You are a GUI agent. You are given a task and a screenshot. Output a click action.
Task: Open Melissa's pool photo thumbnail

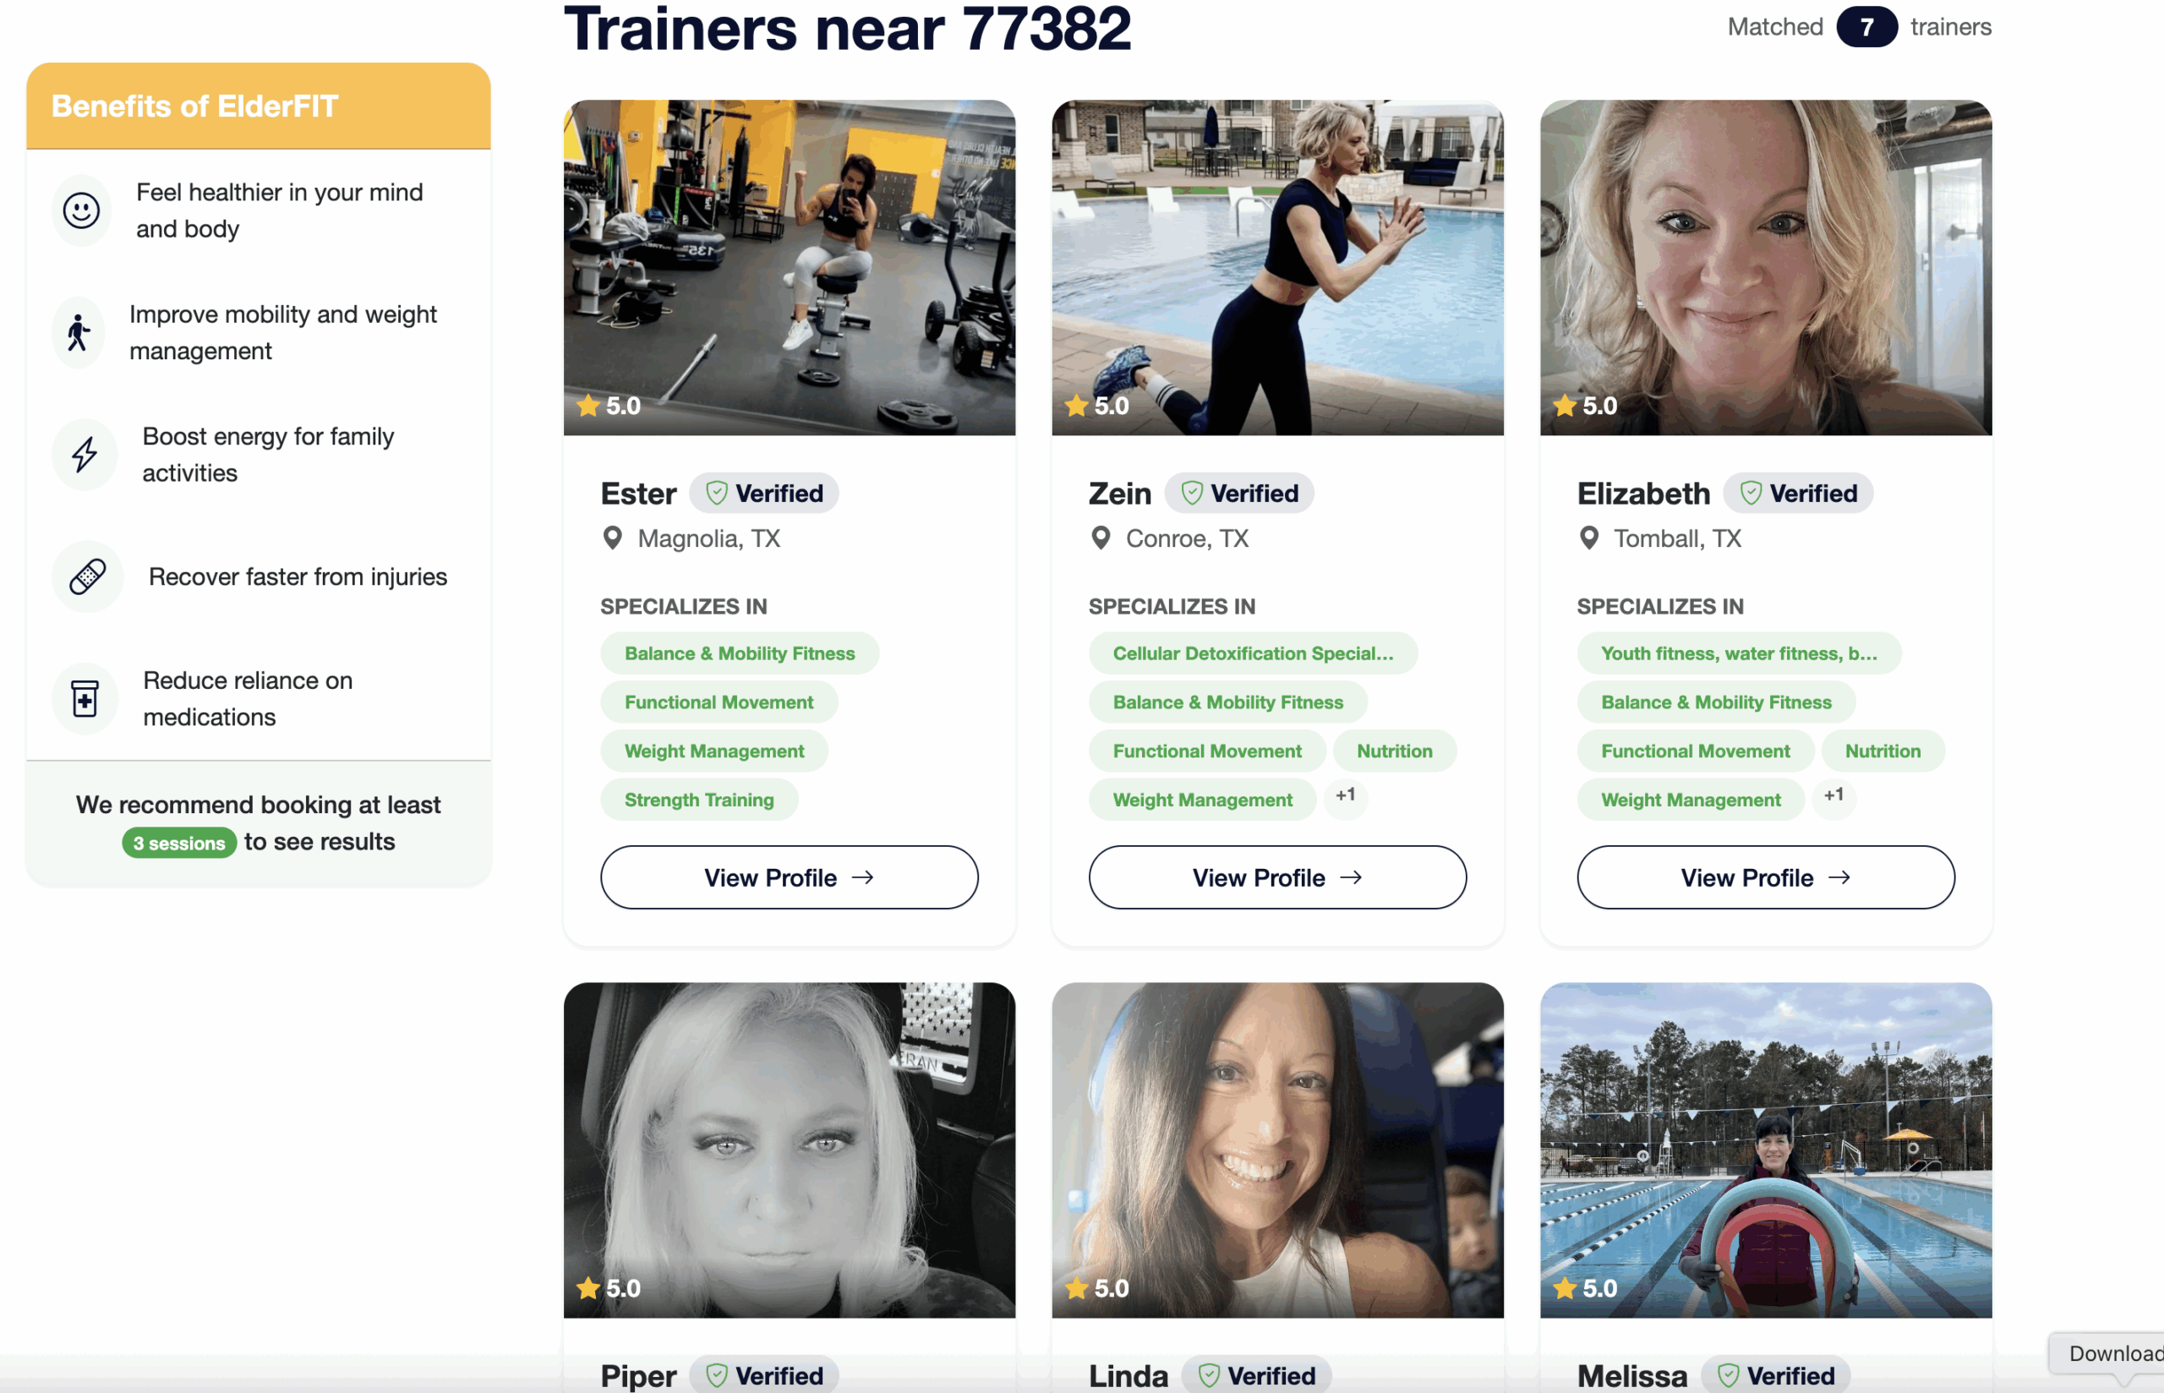(1765, 1150)
